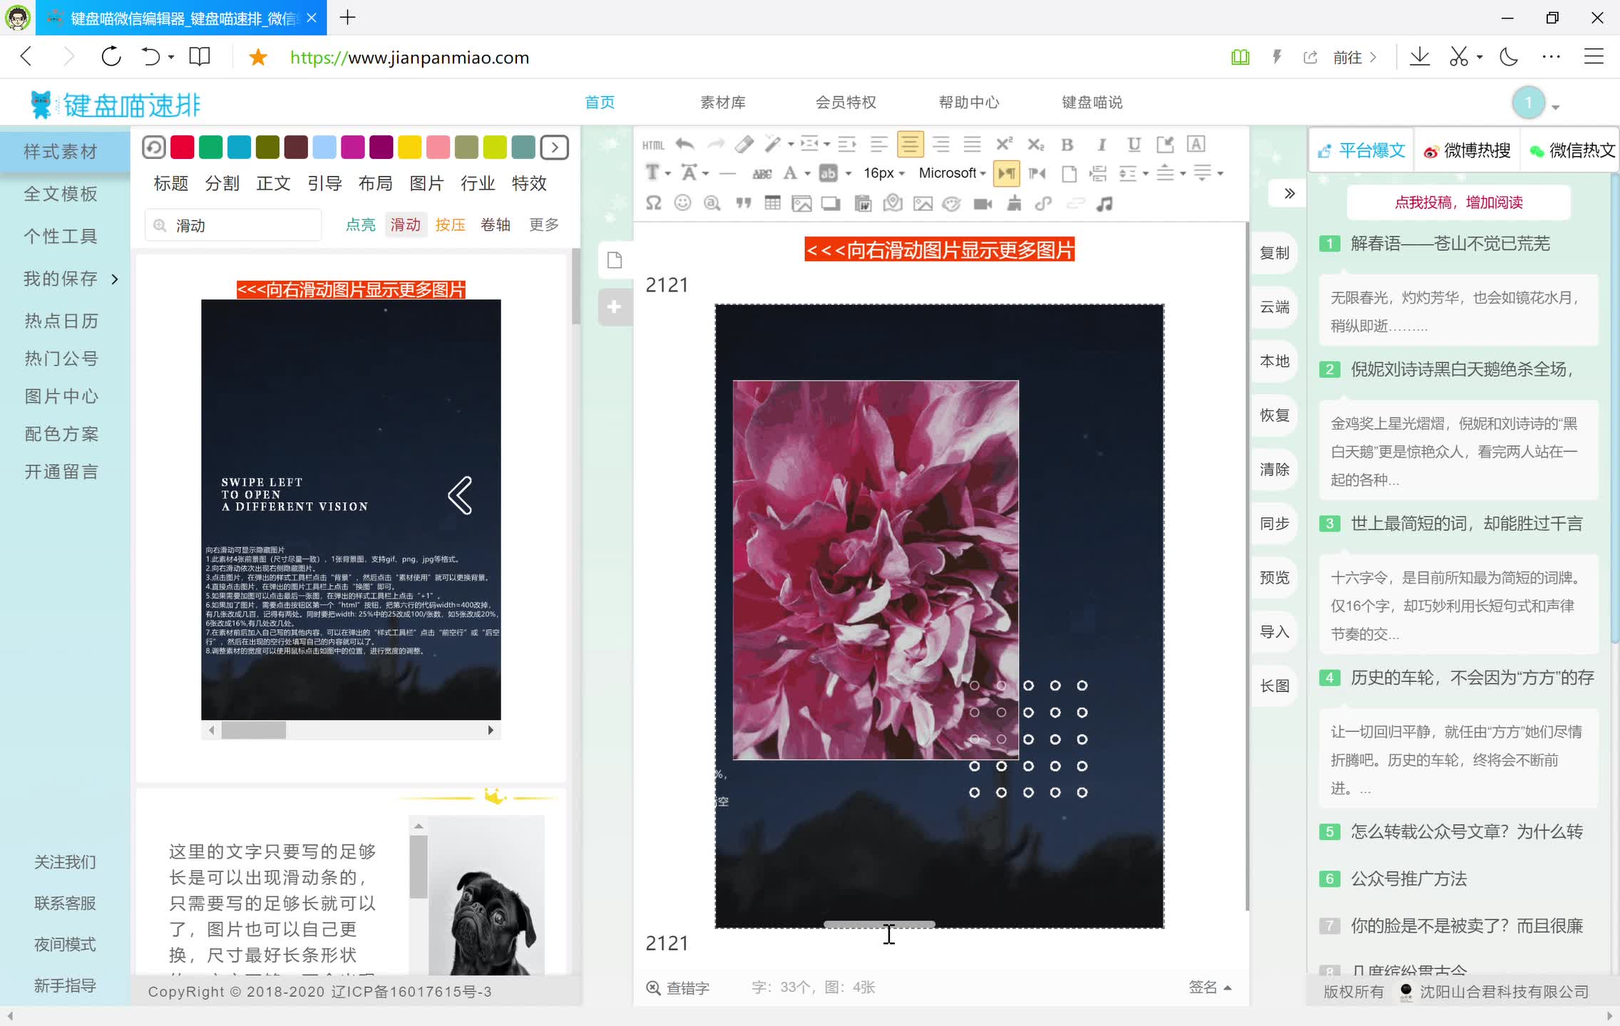Click the Word import icon

pyautogui.click(x=863, y=204)
